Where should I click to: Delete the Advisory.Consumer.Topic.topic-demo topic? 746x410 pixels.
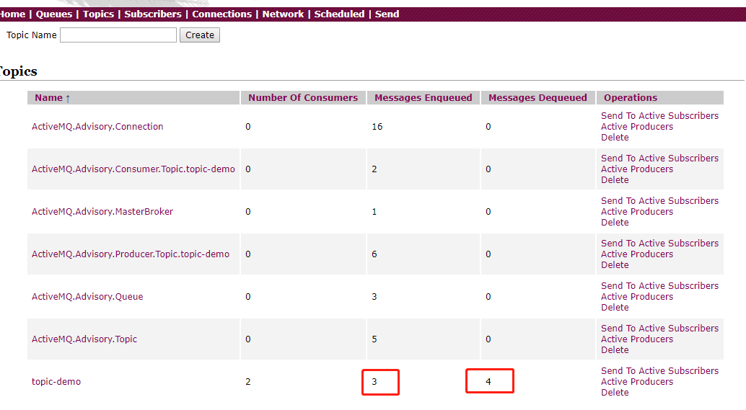(615, 180)
